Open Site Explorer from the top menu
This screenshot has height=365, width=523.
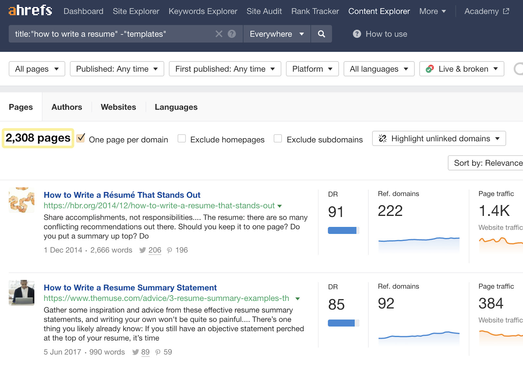point(136,11)
